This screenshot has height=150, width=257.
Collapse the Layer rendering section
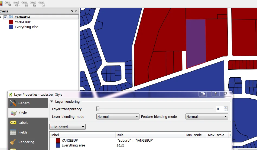coord(51,102)
